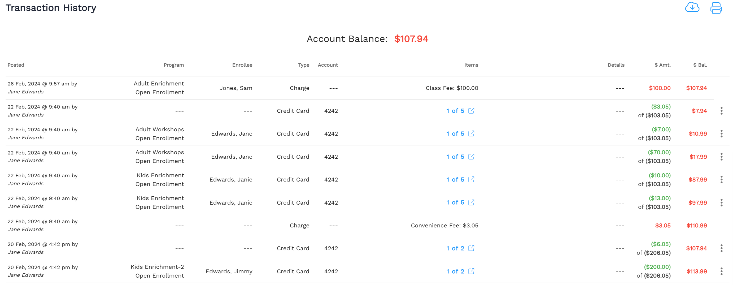Screen dimensions: 733x285
Task: Open external link icon in ($6.05) row
Action: (471, 248)
